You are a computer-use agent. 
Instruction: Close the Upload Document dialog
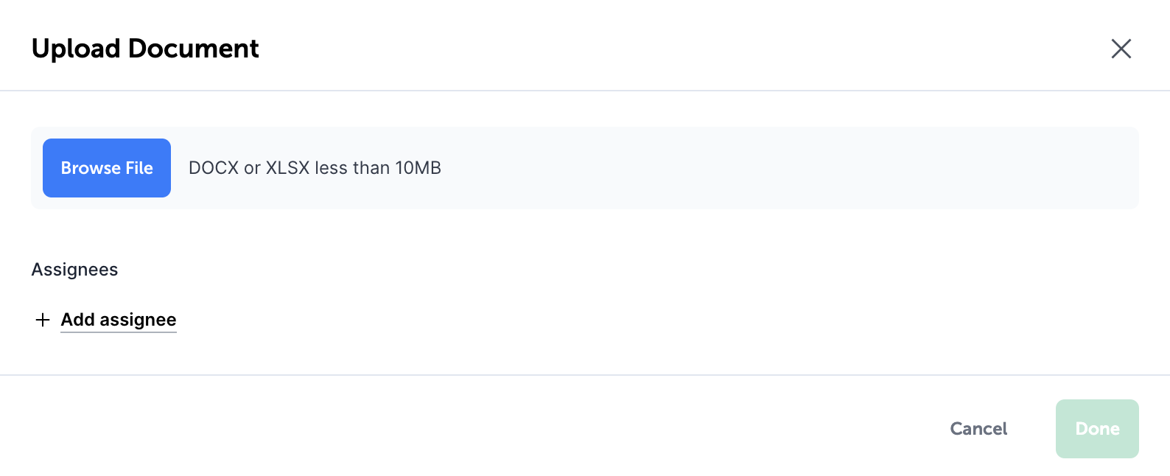pyautogui.click(x=1121, y=49)
